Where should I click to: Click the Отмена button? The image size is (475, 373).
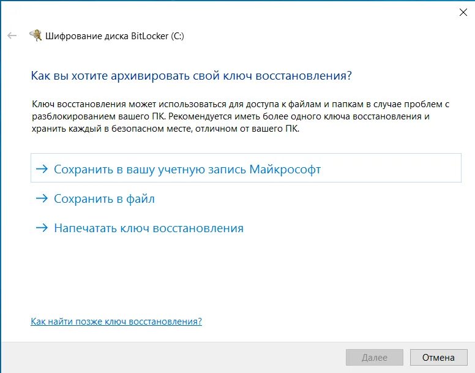pyautogui.click(x=439, y=358)
